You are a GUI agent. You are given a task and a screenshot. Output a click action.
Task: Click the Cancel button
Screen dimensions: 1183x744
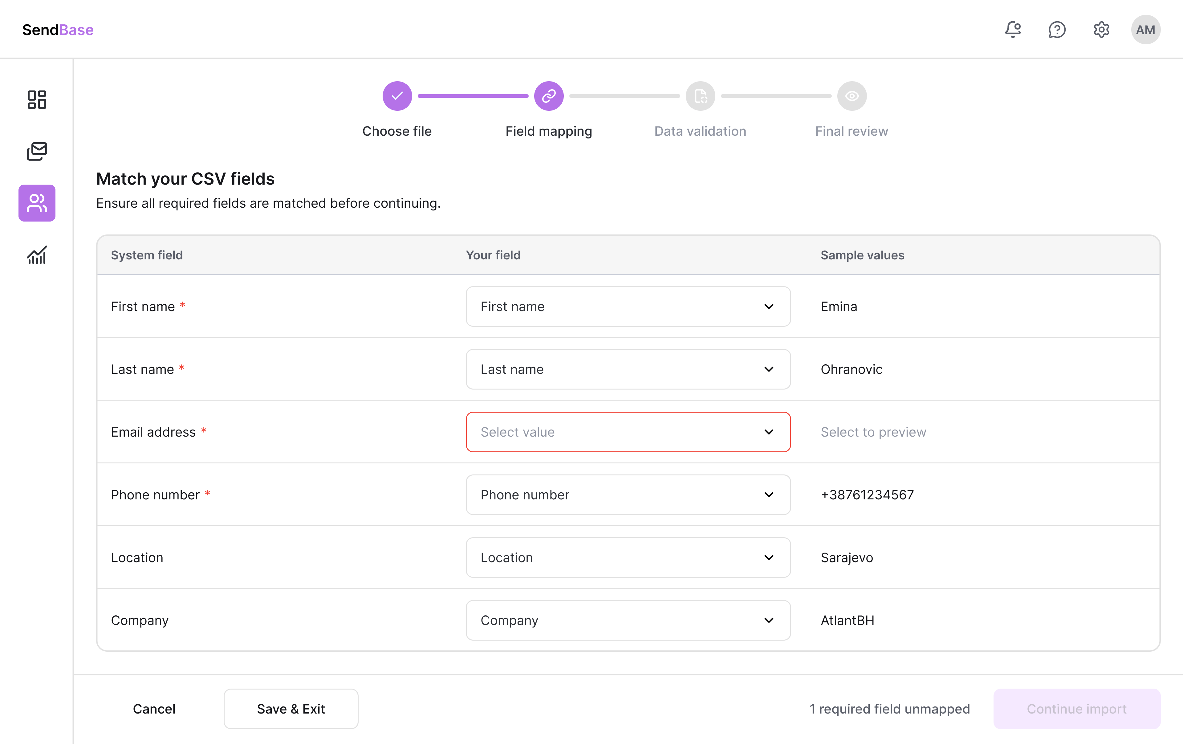click(x=154, y=709)
